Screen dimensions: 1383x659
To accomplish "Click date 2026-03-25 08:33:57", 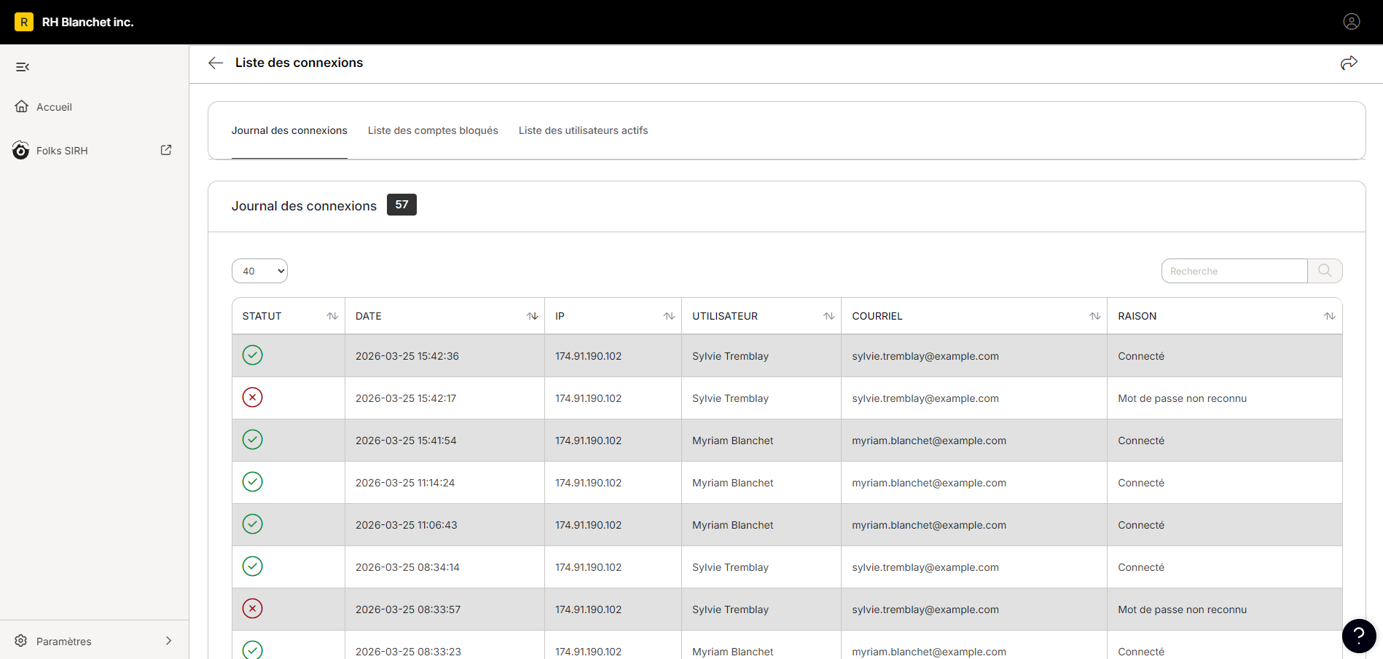I will pos(408,609).
